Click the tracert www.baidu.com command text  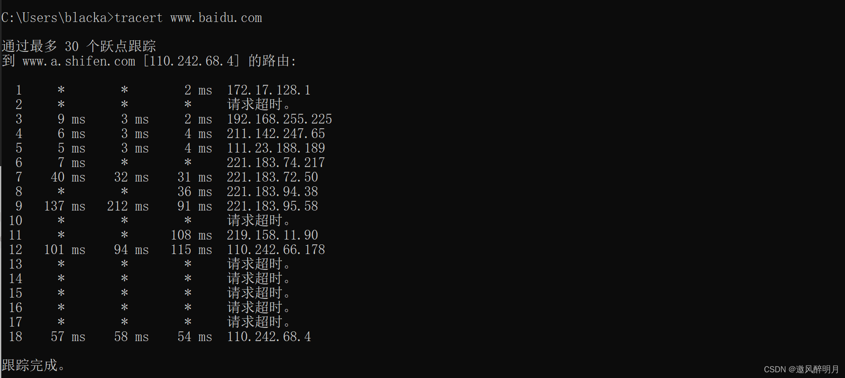pyautogui.click(x=188, y=18)
